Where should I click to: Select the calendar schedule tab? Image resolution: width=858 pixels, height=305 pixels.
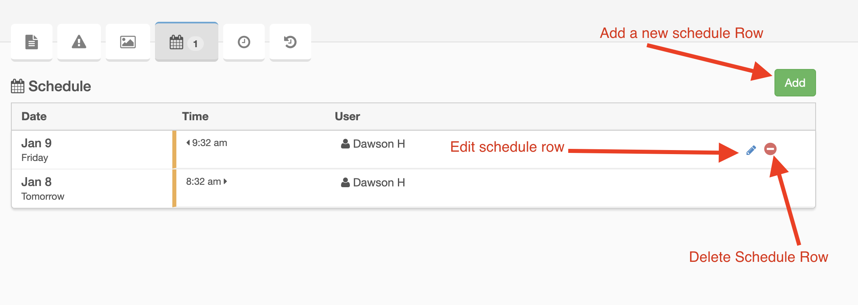[x=186, y=42]
